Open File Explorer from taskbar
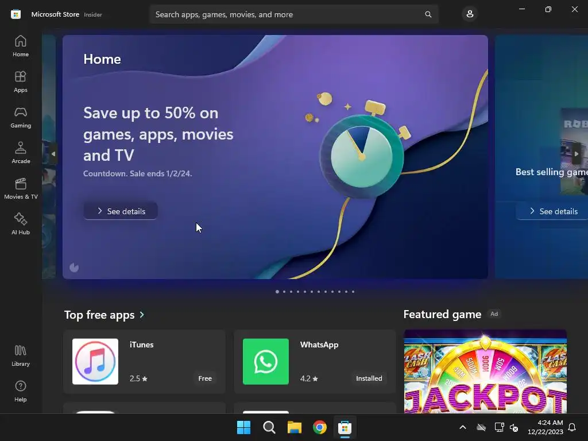Image resolution: width=588 pixels, height=441 pixels. pyautogui.click(x=295, y=427)
